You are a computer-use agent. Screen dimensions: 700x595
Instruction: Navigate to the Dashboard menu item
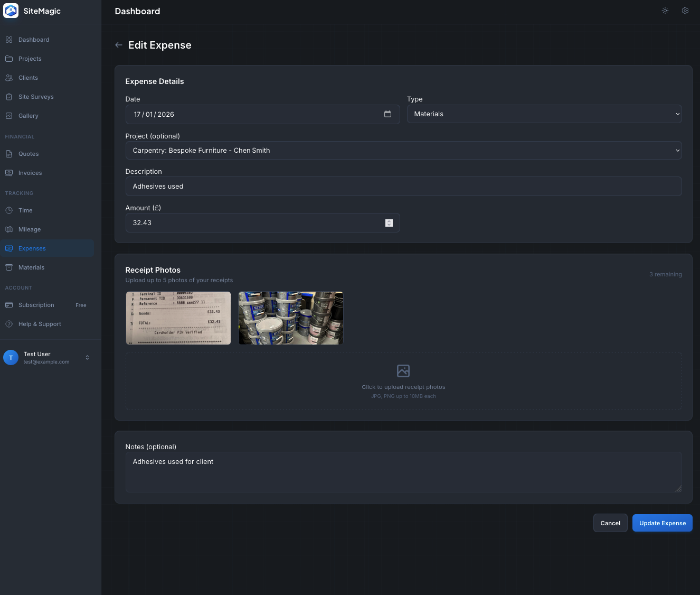[x=34, y=40]
